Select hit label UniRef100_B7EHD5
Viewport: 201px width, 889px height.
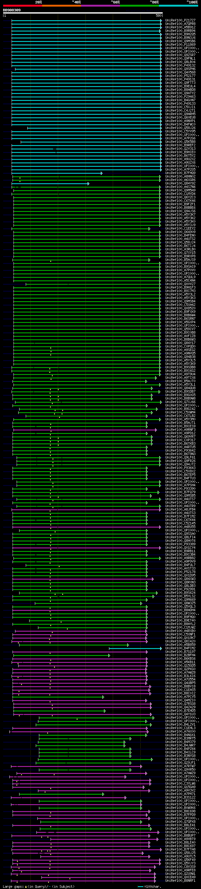(x=180, y=711)
